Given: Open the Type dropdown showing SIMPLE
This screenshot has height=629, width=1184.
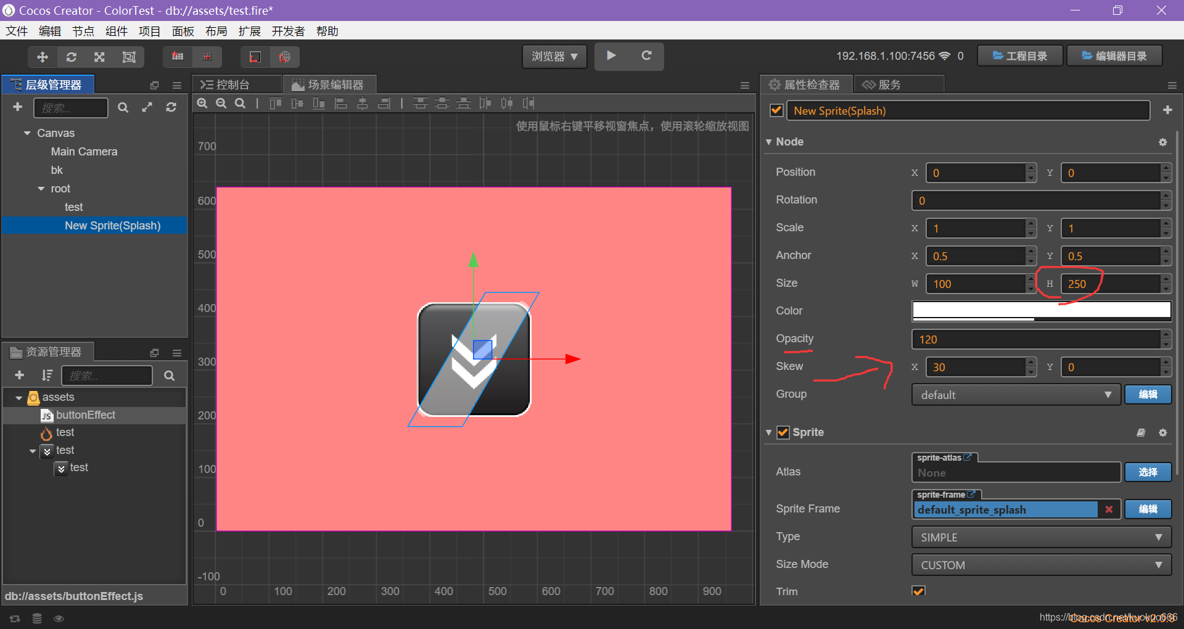Looking at the screenshot, I should pyautogui.click(x=1041, y=537).
